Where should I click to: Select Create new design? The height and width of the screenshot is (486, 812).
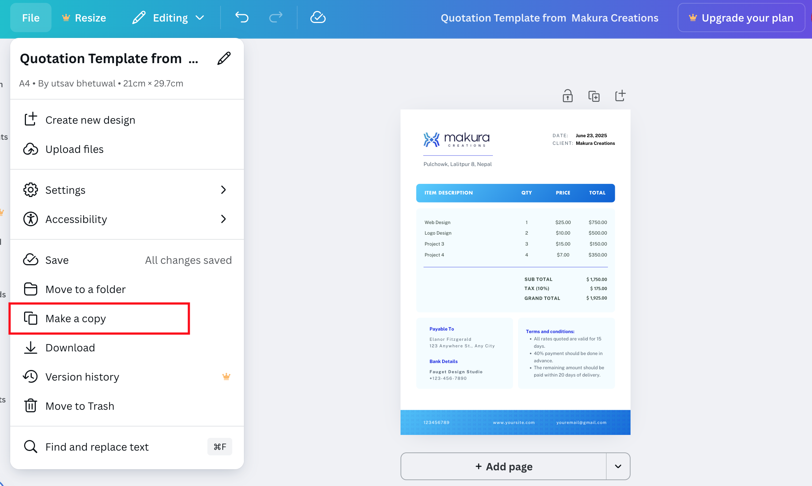click(127, 120)
